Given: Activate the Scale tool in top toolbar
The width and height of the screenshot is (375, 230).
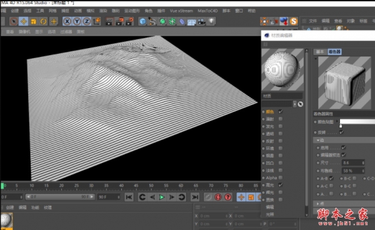Looking at the screenshot, I should point(34,21).
